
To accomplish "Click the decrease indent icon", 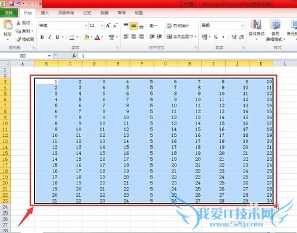I will [x=152, y=37].
